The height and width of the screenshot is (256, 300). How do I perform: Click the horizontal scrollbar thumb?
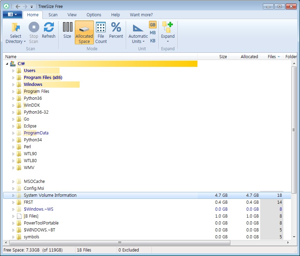(x=120, y=242)
